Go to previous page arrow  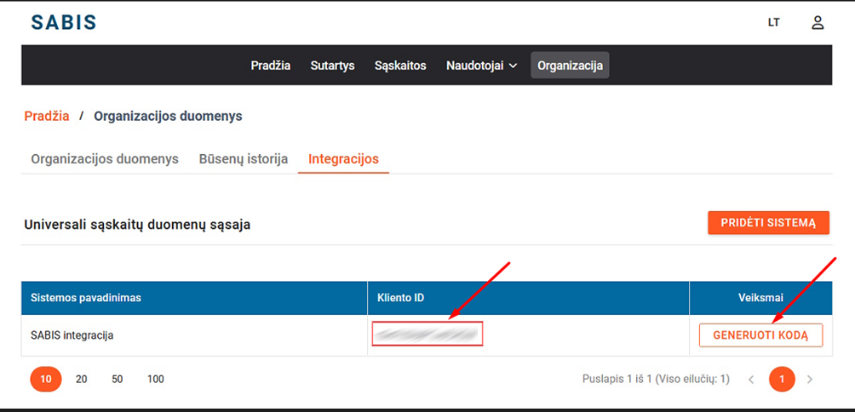(751, 380)
